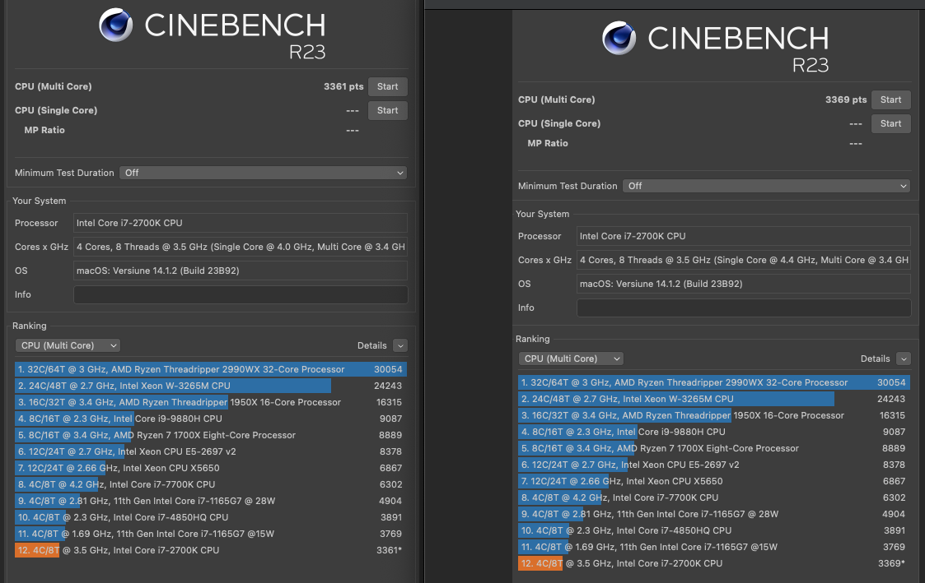The image size is (925, 583).
Task: Click the empty Info field in left window
Action: coord(240,294)
